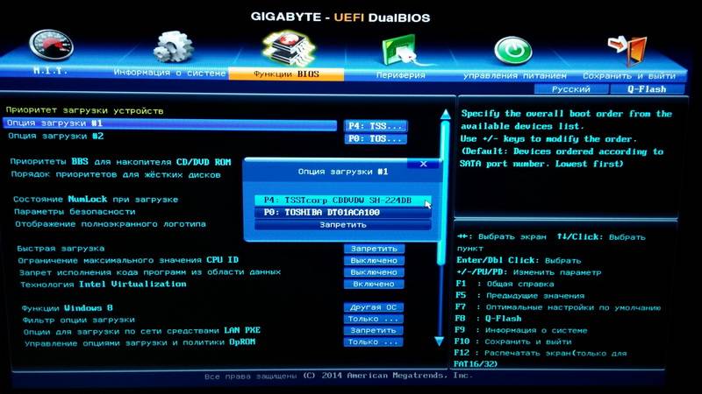Close the Опция загрузки #1 popup

pos(424,164)
